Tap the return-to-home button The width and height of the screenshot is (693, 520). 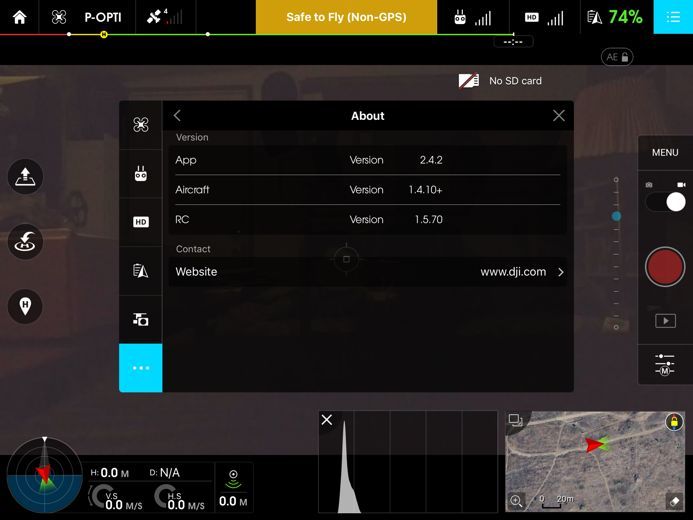coord(25,242)
